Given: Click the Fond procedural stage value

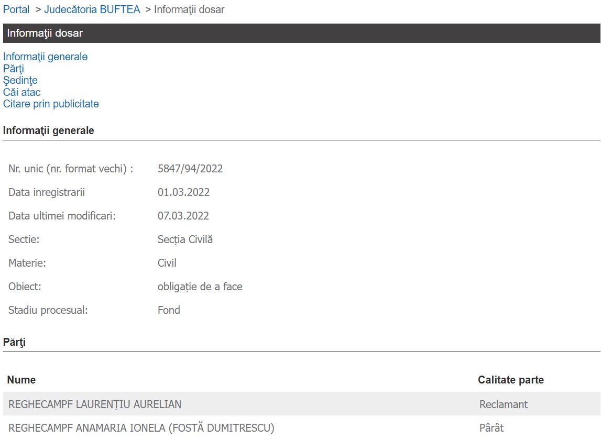Looking at the screenshot, I should coord(169,310).
